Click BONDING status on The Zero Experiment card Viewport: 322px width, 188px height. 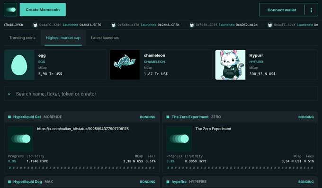306,117
